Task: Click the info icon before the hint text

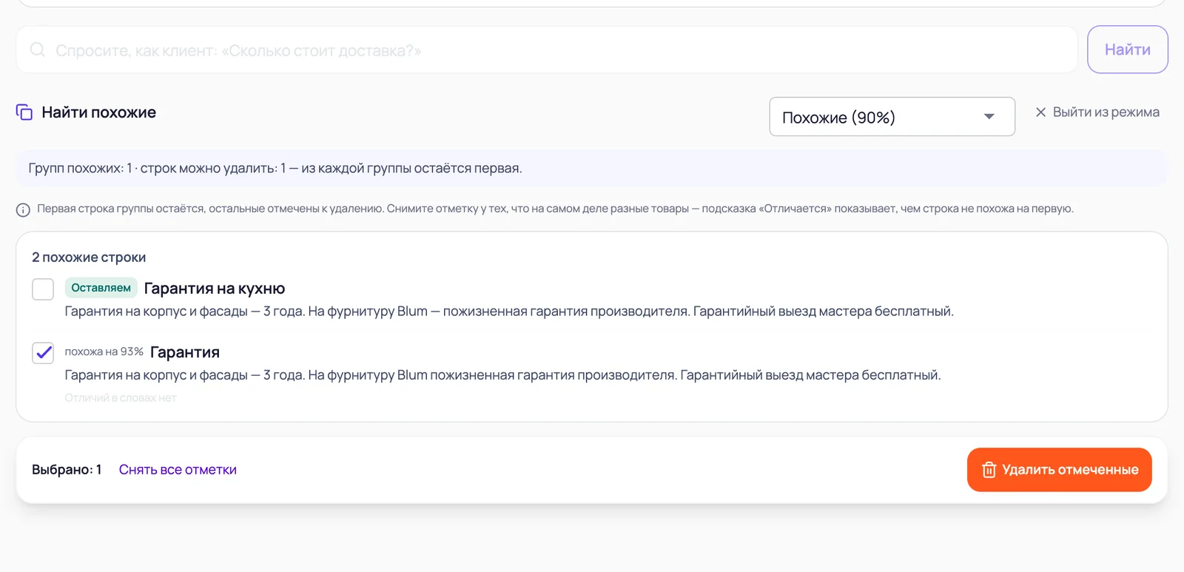Action: tap(23, 210)
